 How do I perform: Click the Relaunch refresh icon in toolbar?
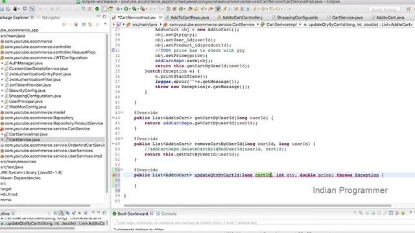pos(110,9)
